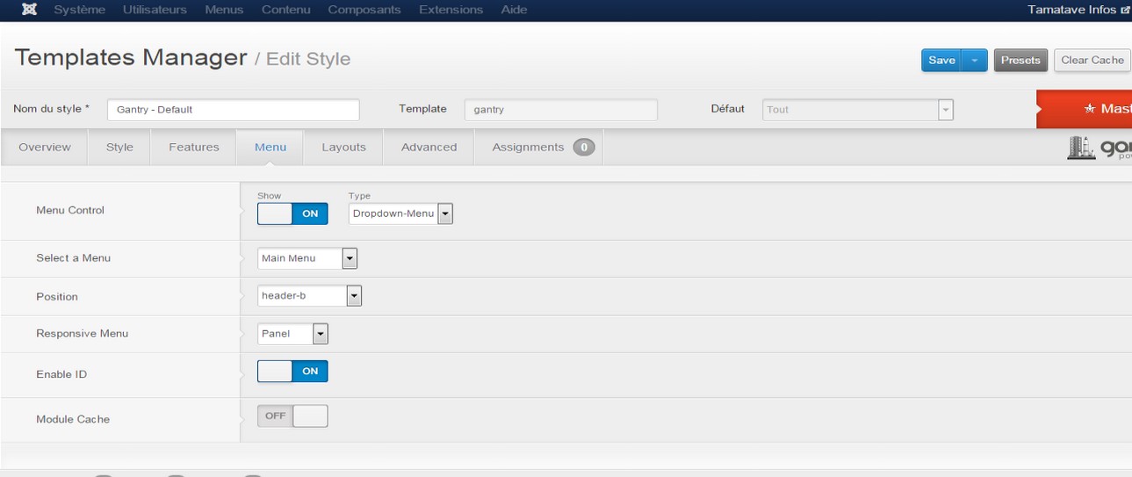Open the Presets button

point(1020,60)
